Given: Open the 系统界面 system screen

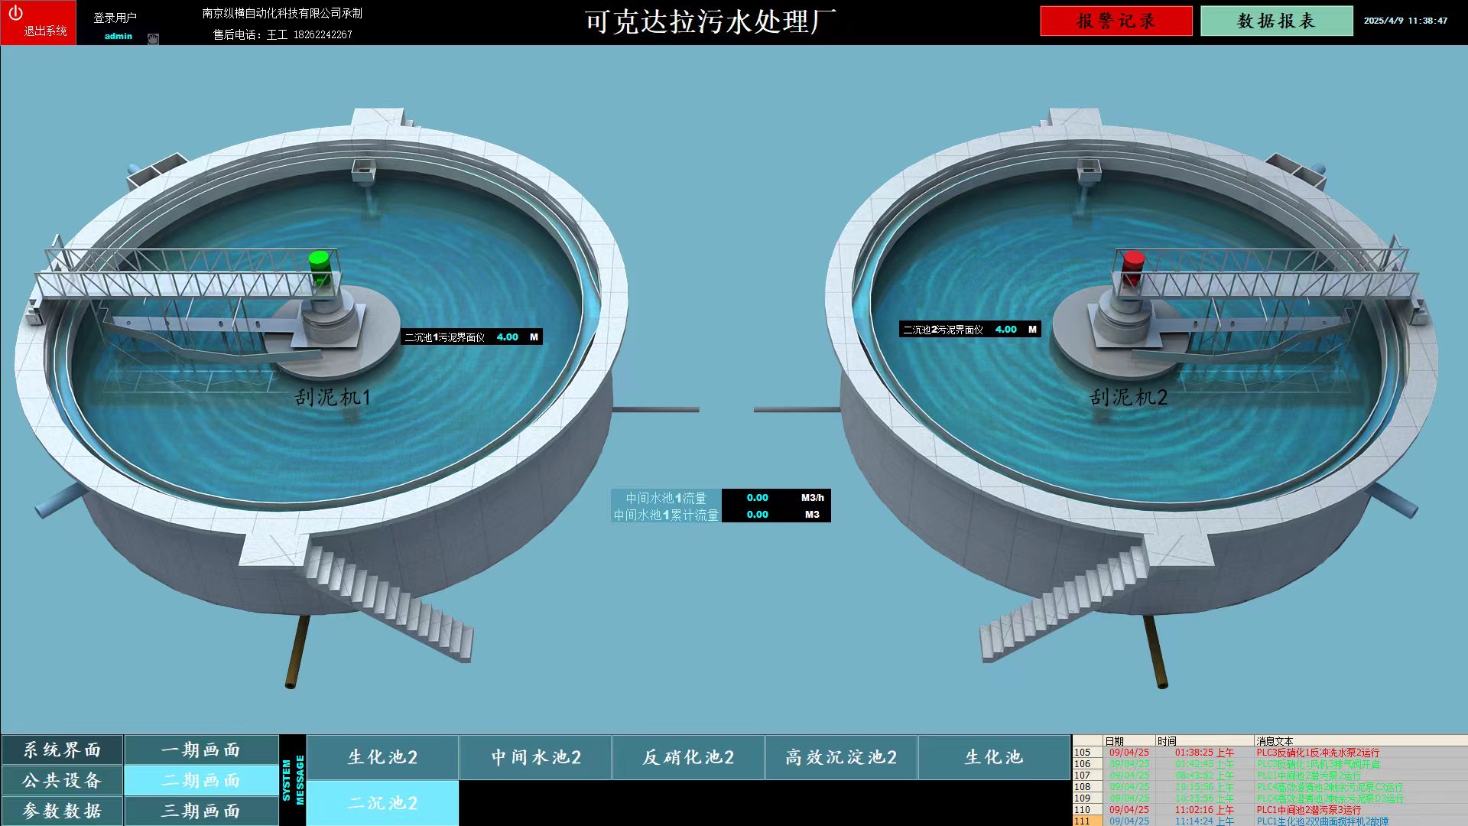Looking at the screenshot, I should pos(62,750).
